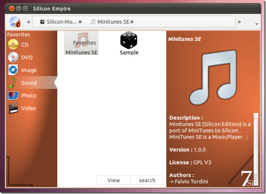Click the Favorites sidebar heading
The image size is (266, 194).
coord(18,34)
